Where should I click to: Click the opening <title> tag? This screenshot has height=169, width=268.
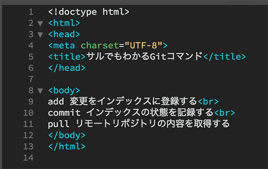tap(67, 57)
